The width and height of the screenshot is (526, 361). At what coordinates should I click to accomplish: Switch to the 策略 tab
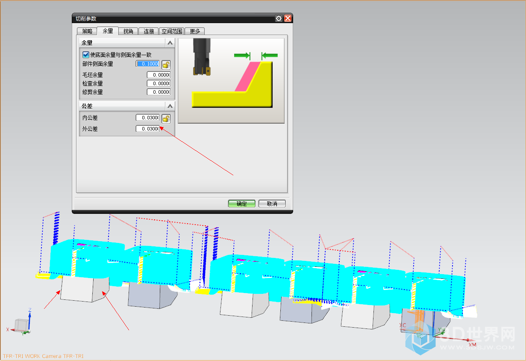coord(87,31)
